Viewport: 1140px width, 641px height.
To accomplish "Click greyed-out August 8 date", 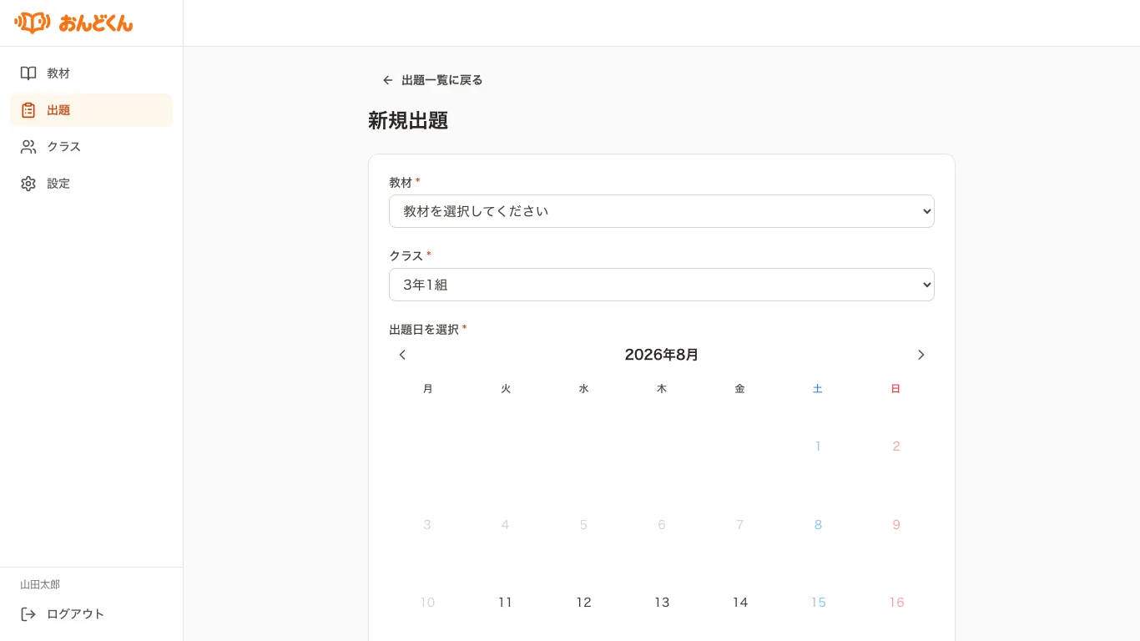I will (x=818, y=525).
